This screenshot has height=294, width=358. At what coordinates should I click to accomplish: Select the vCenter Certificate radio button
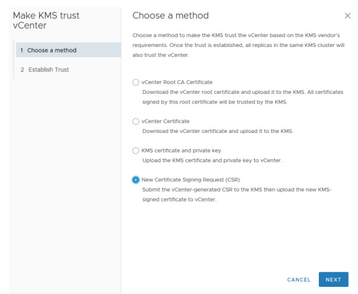[x=136, y=121]
